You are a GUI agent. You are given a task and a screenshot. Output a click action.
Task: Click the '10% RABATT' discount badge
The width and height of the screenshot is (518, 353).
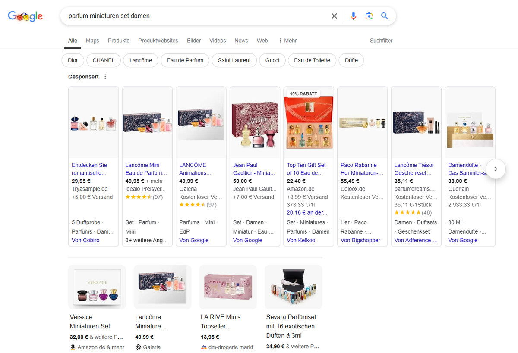(303, 94)
